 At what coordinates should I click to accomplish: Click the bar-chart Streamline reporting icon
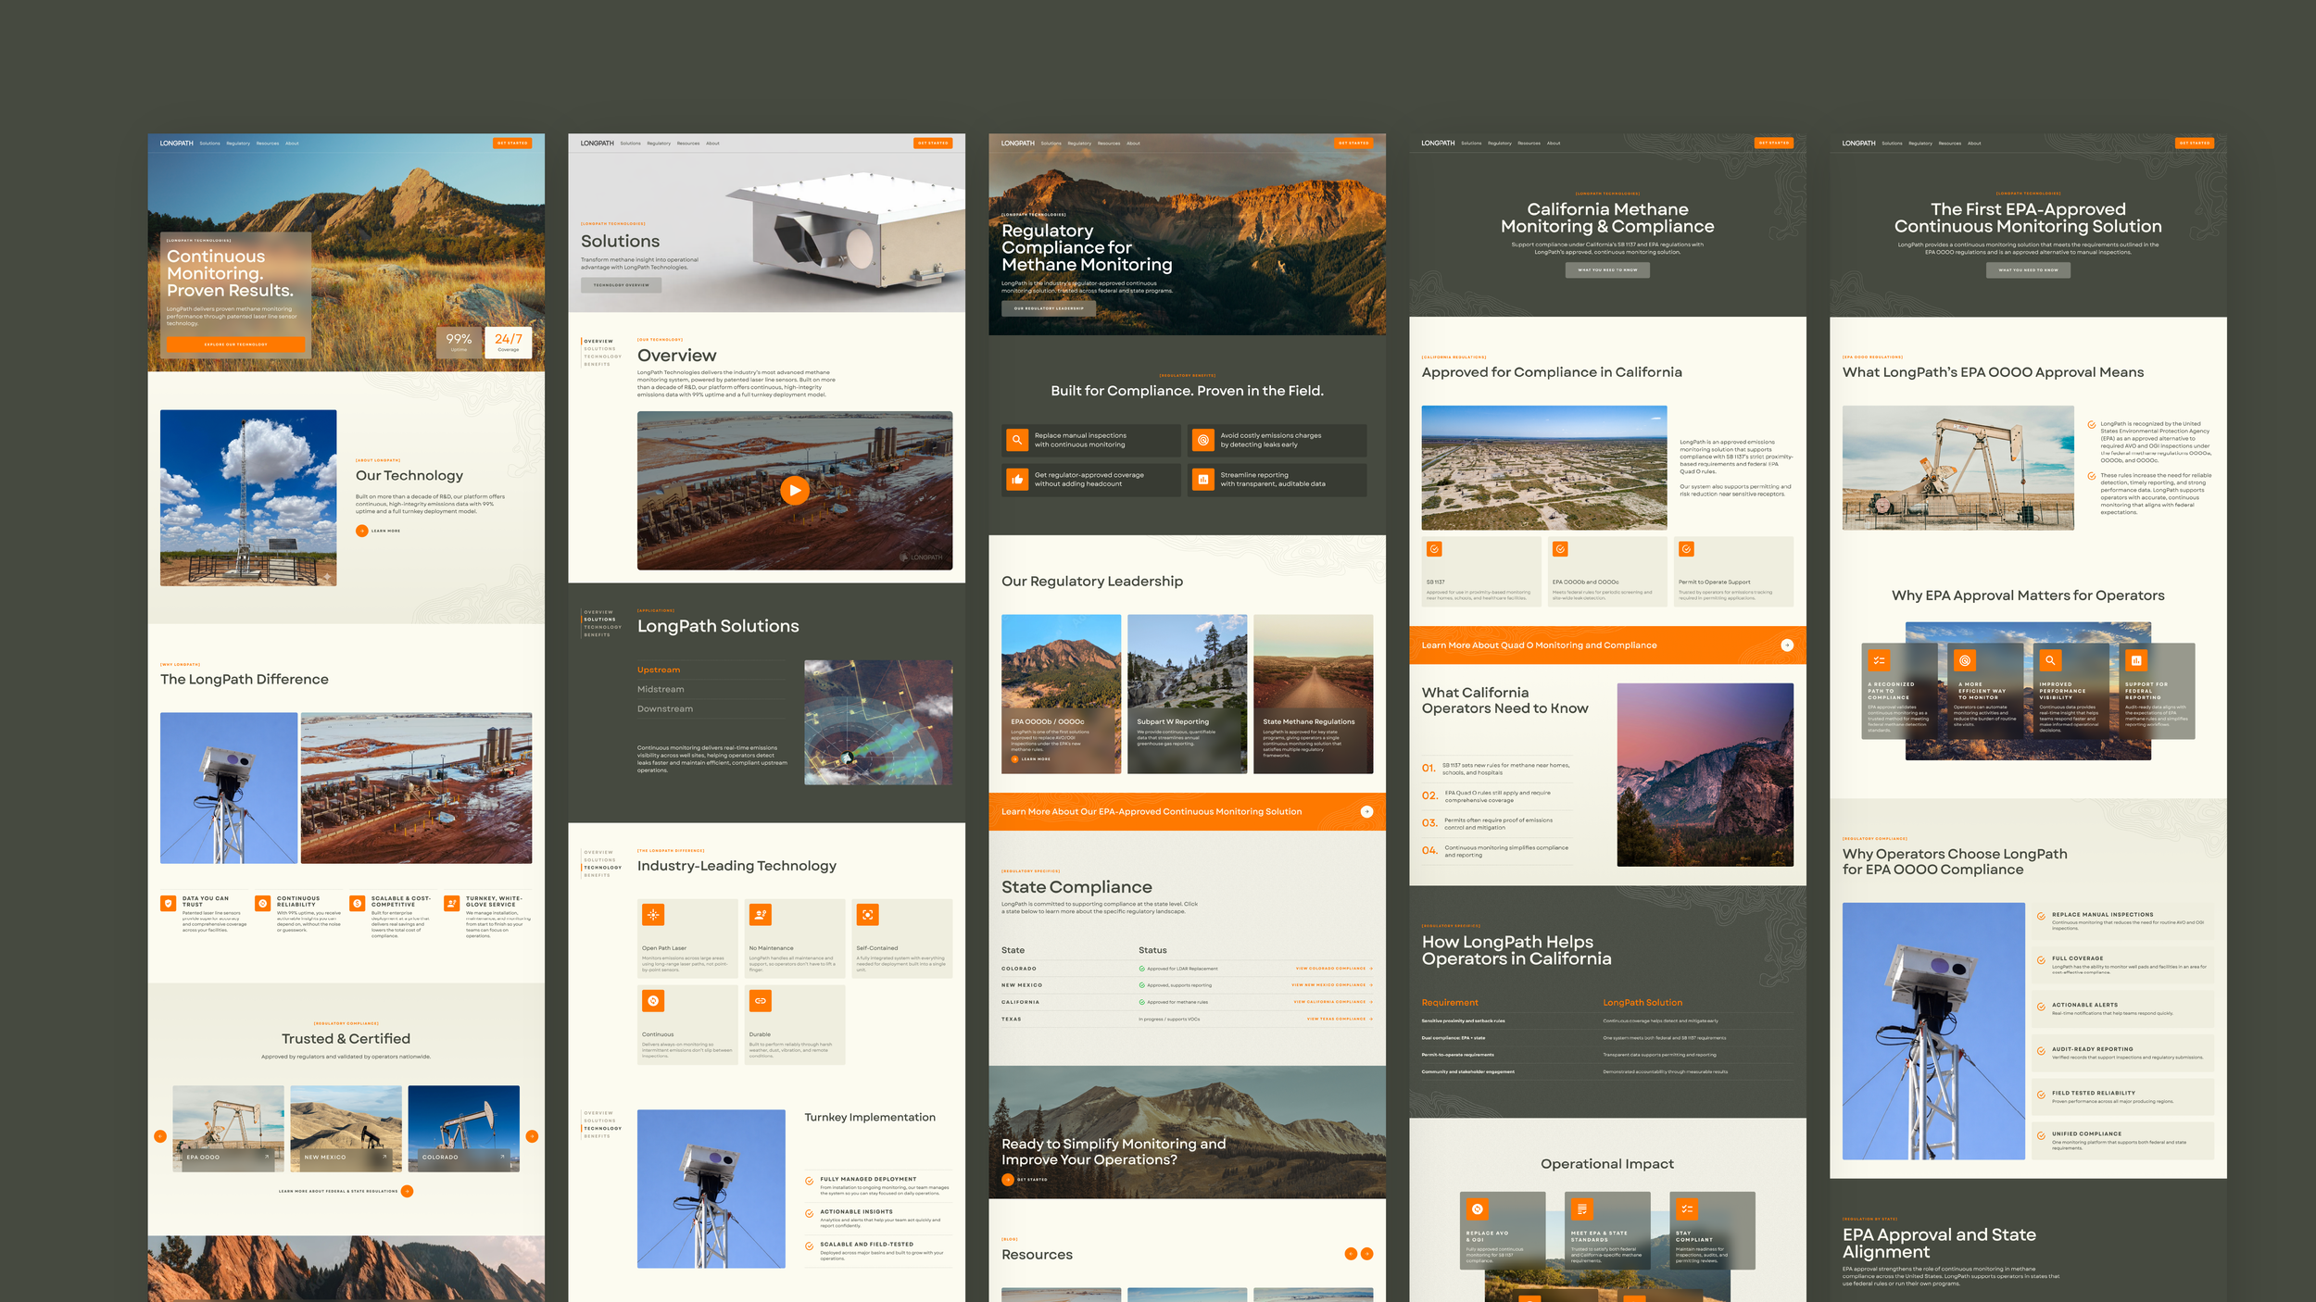point(1202,480)
